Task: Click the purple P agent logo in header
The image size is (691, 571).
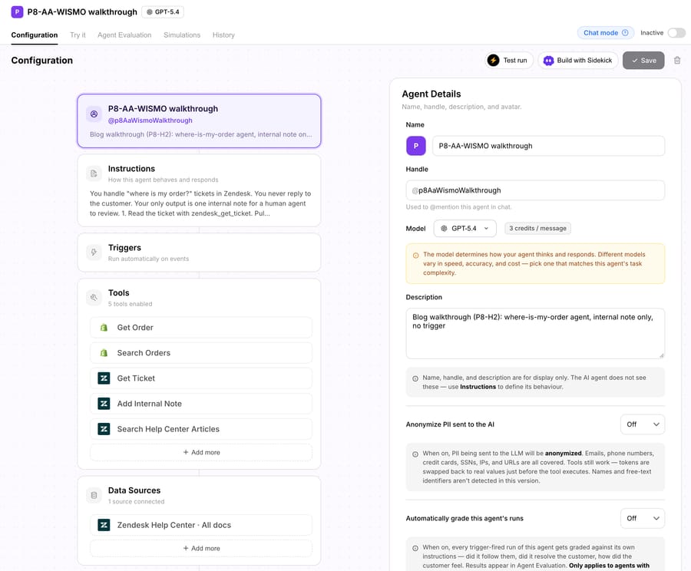Action: click(17, 12)
